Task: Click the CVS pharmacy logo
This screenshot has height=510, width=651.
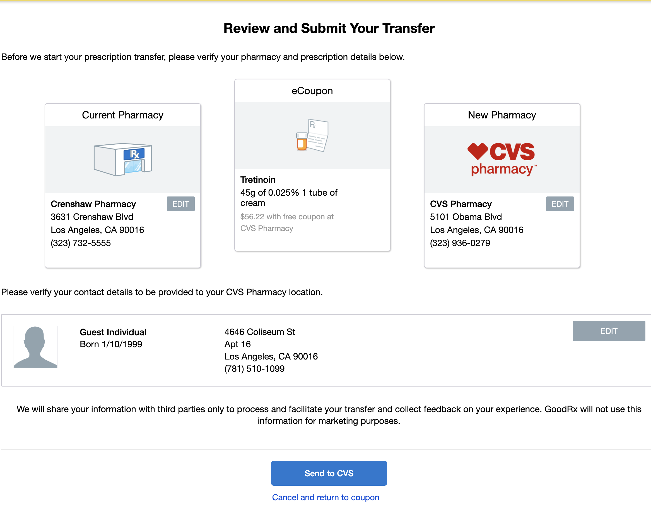Action: (502, 159)
